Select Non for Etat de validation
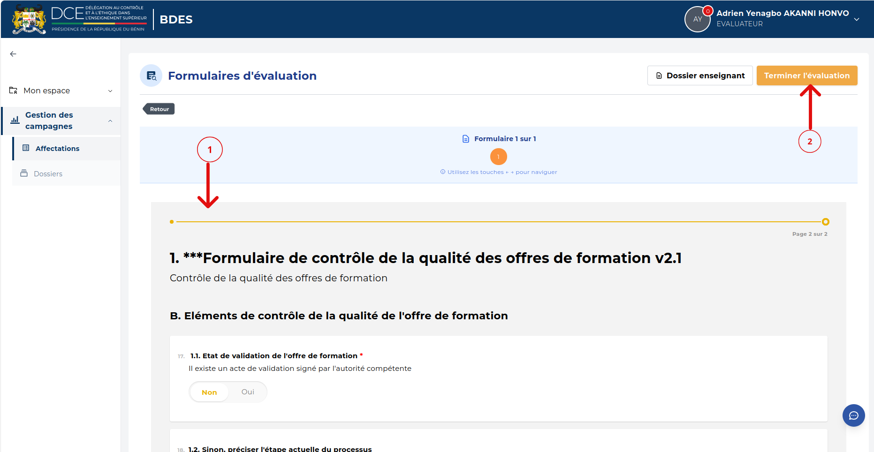Screen dimensions: 874x452 pyautogui.click(x=209, y=392)
